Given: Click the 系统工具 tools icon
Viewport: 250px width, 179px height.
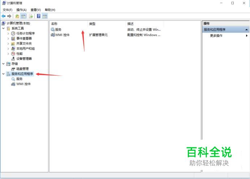Looking at the screenshot, I should point(8,29).
